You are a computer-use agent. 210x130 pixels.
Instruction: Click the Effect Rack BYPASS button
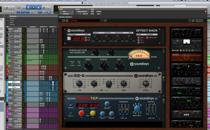199,21
